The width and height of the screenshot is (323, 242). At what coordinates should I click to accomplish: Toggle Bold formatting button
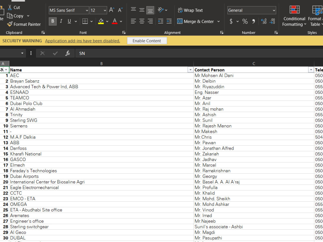click(53, 21)
